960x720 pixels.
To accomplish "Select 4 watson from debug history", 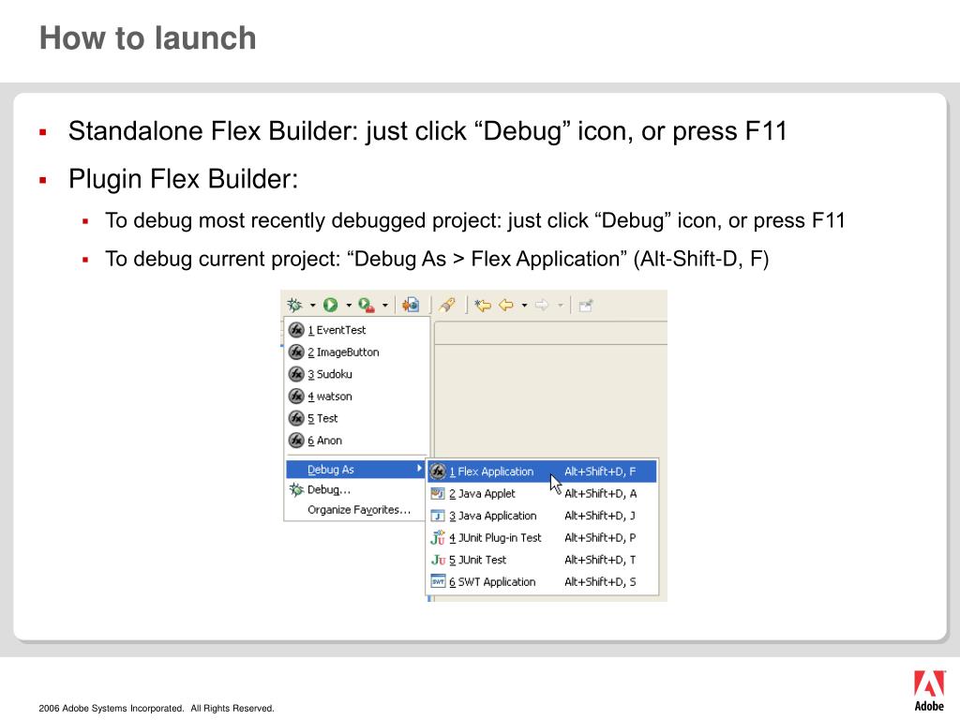I will 357,397.
